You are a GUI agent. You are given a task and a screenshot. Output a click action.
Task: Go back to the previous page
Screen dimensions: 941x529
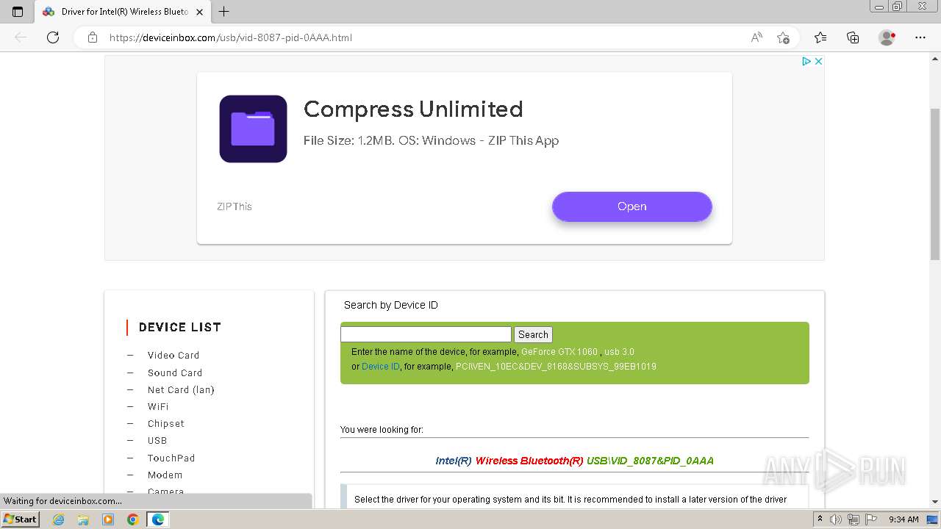point(21,37)
